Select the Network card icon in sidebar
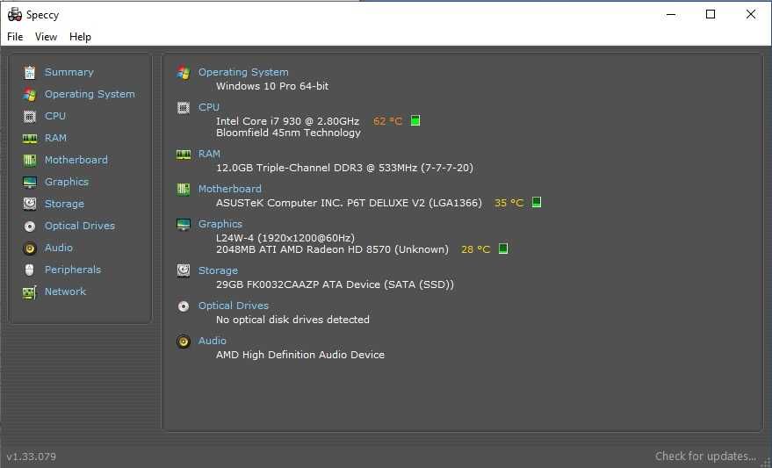Screen dimensions: 772x468 point(30,292)
